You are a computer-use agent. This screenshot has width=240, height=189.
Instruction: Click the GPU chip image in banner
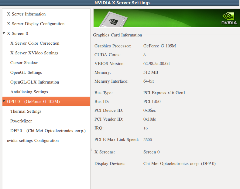pos(113,20)
